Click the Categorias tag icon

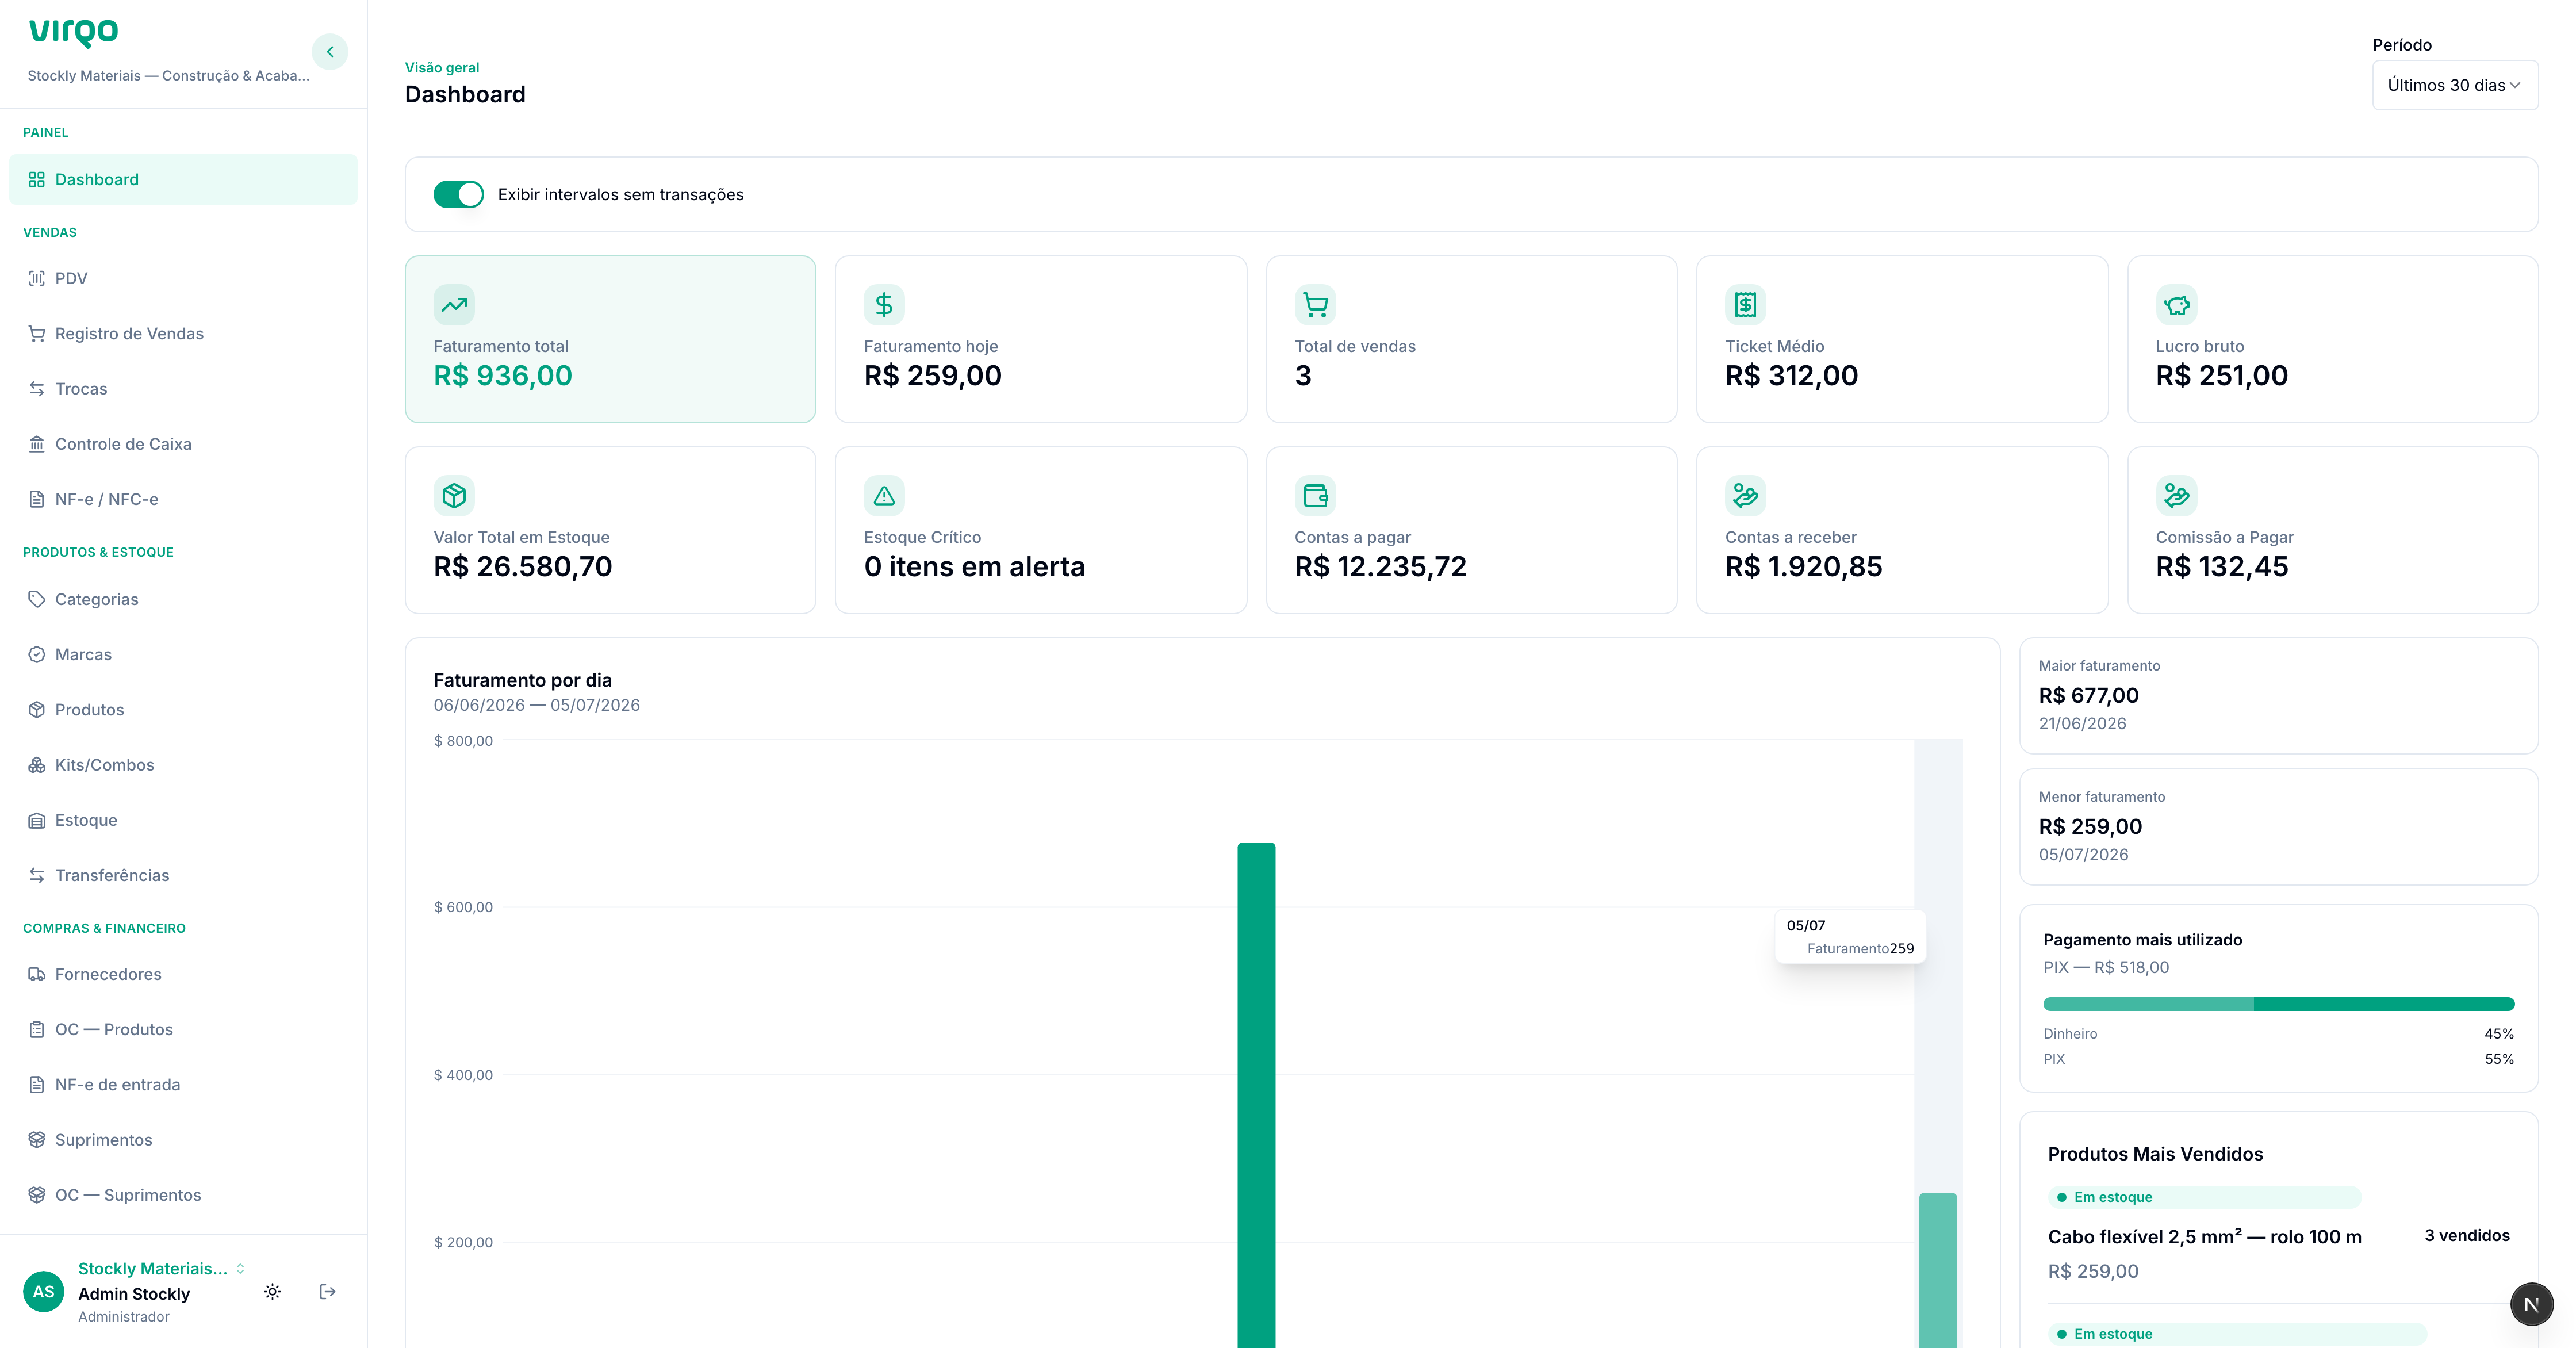tap(37, 599)
